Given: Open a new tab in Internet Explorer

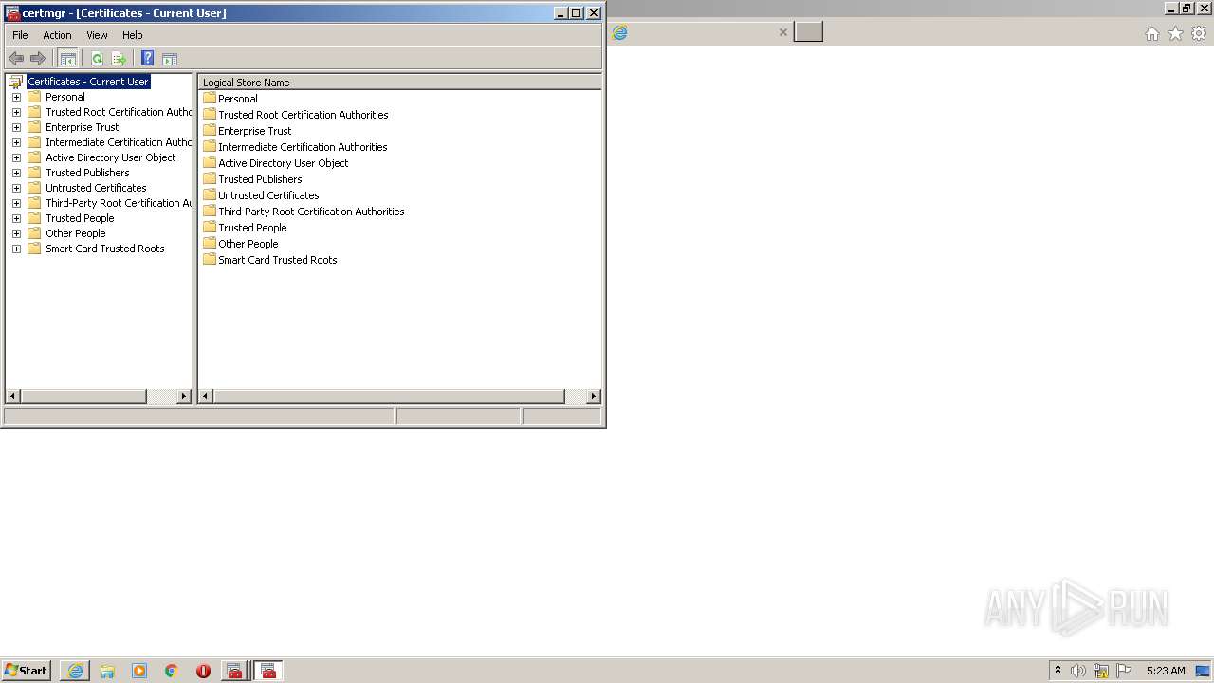Looking at the screenshot, I should click(x=808, y=32).
